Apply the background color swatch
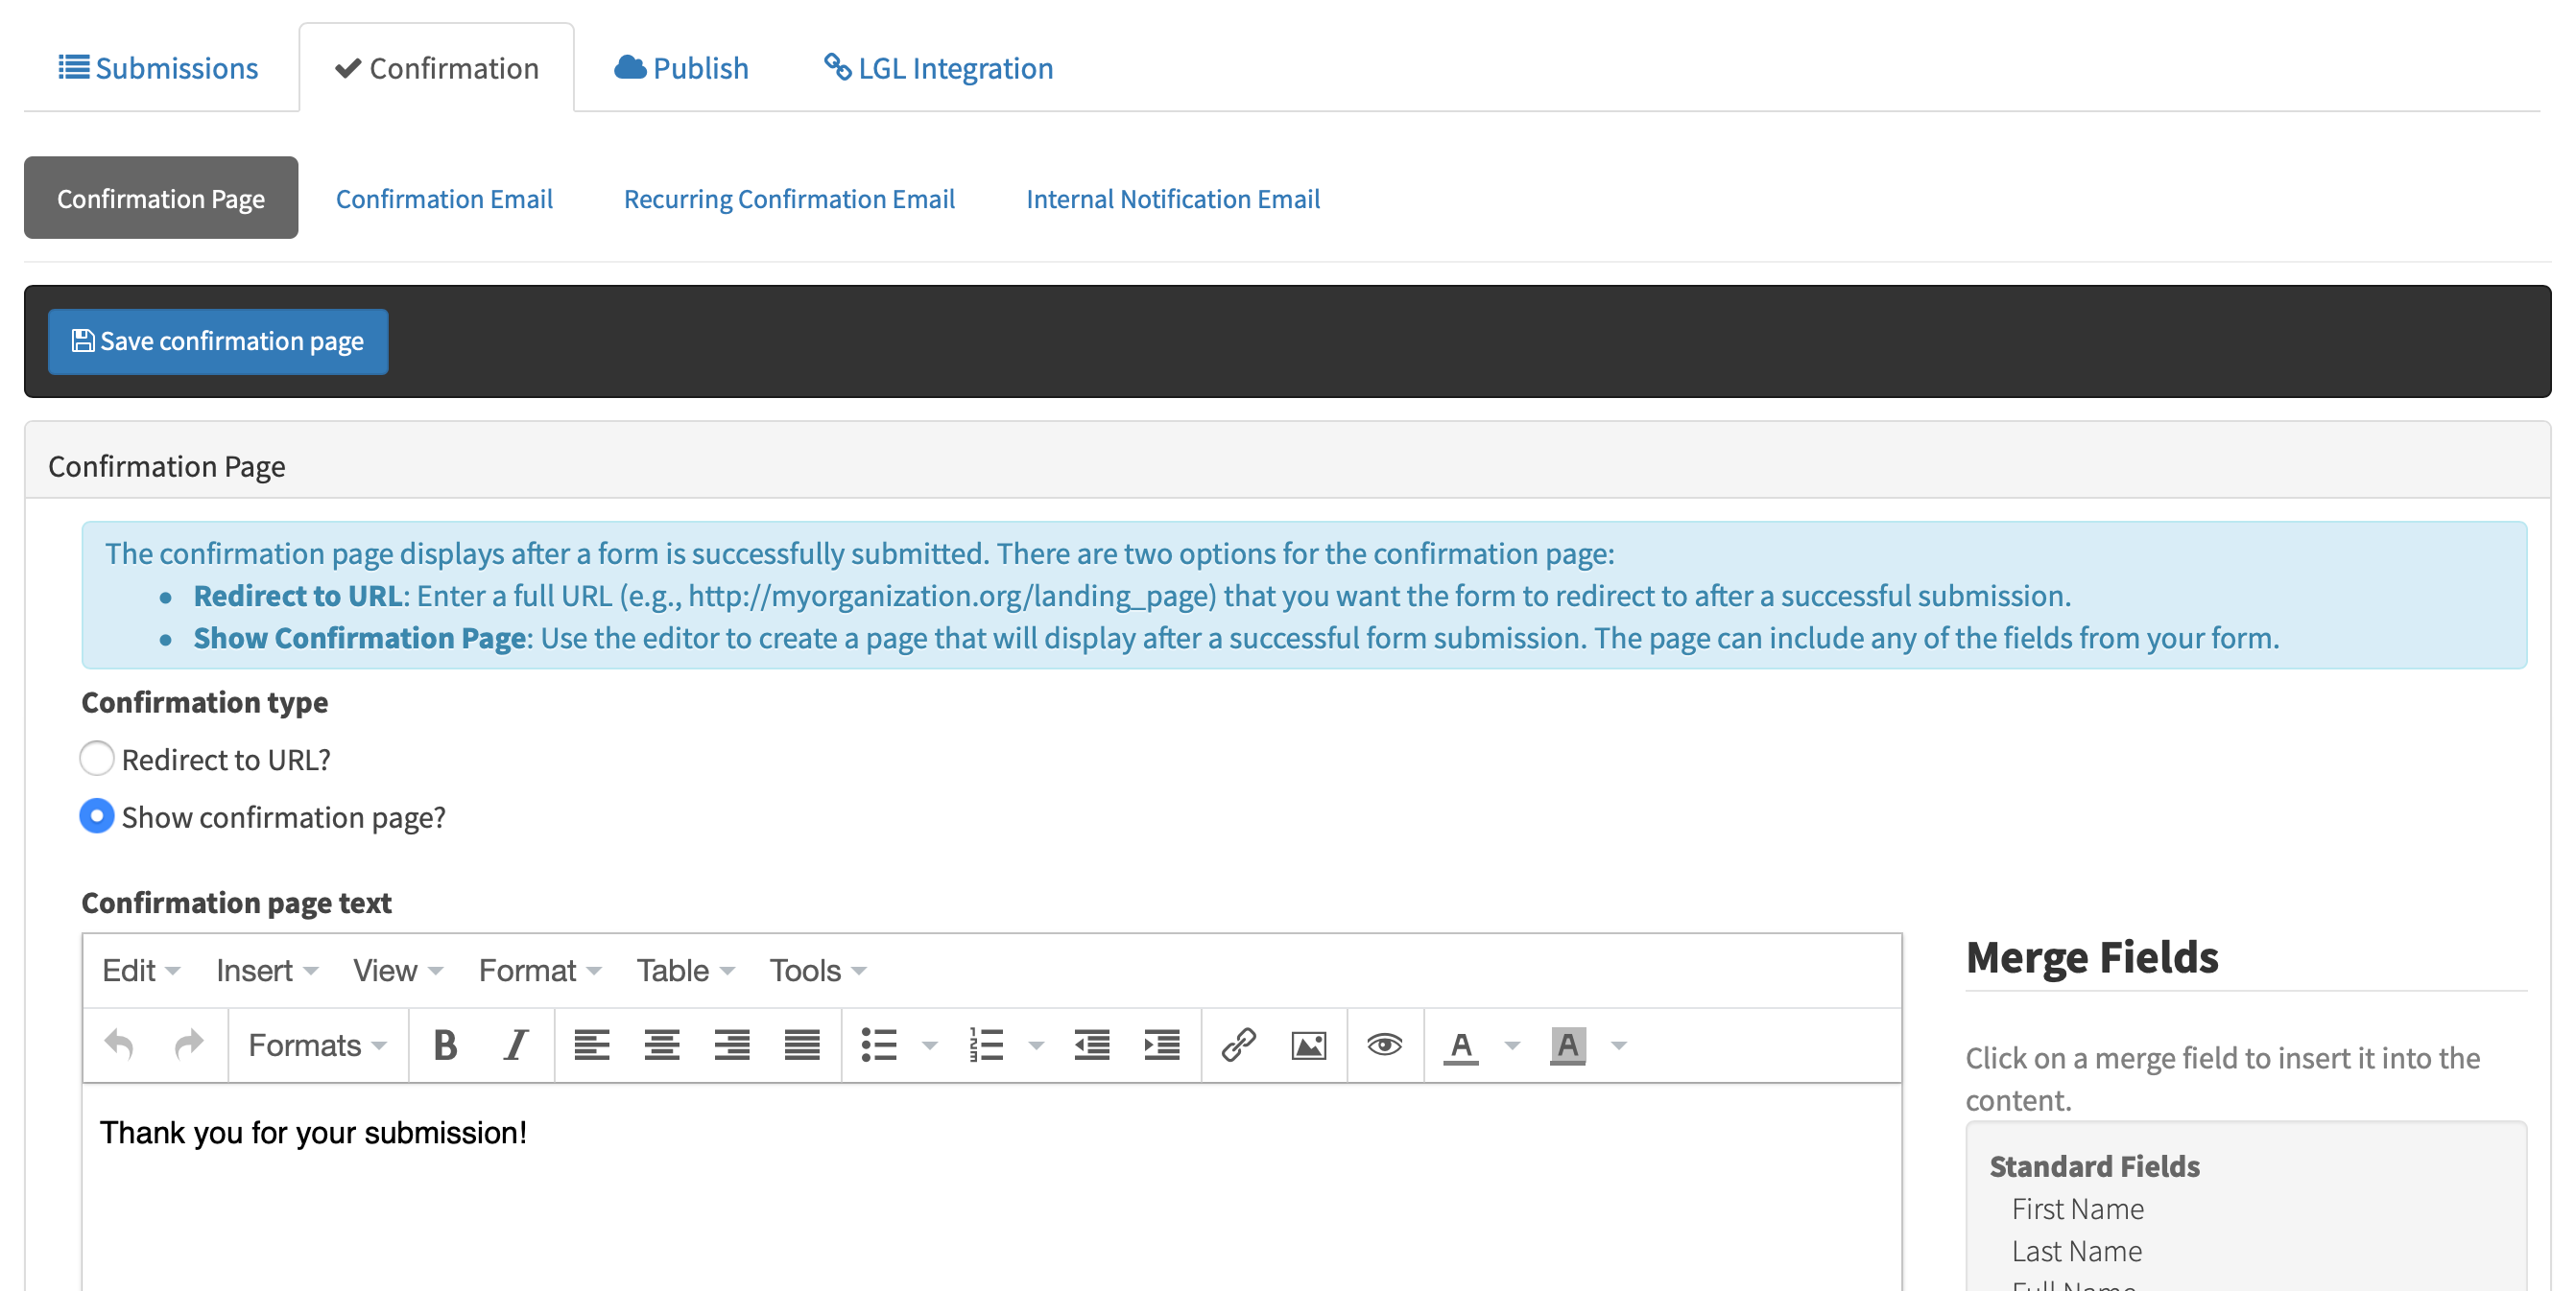Image resolution: width=2576 pixels, height=1291 pixels. click(x=1567, y=1045)
